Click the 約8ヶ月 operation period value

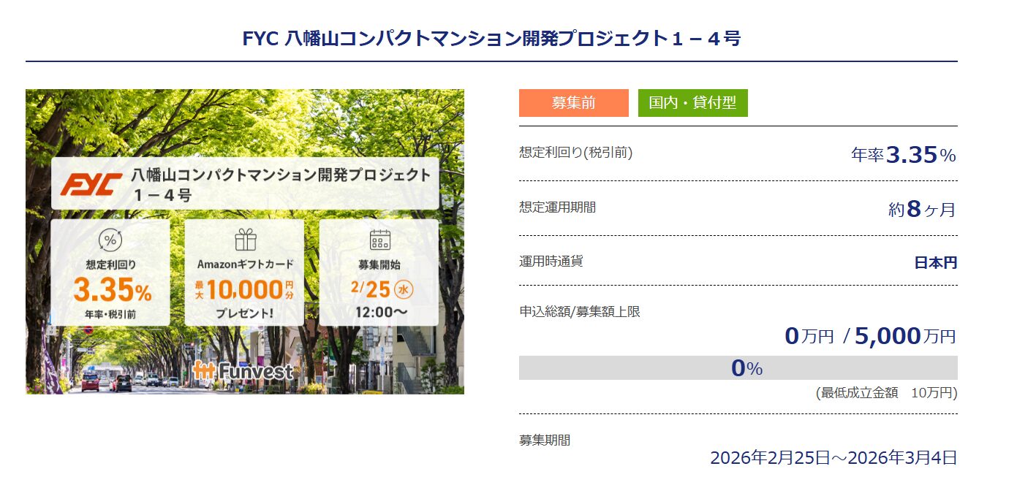pyautogui.click(x=921, y=210)
